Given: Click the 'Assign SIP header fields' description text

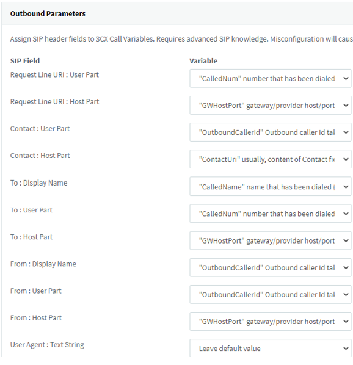Looking at the screenshot, I should [x=181, y=39].
